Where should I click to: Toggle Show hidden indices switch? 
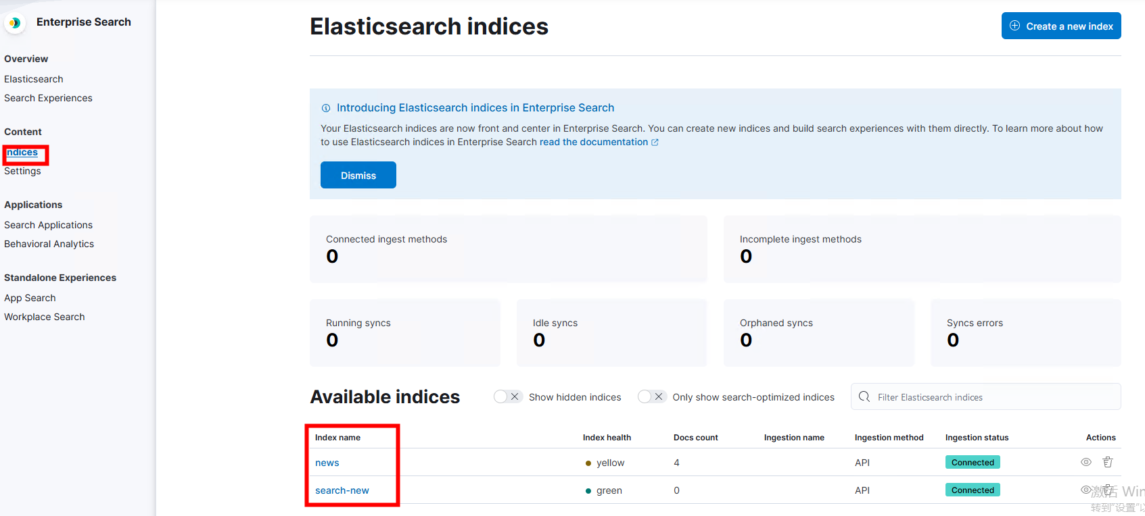pyautogui.click(x=507, y=396)
